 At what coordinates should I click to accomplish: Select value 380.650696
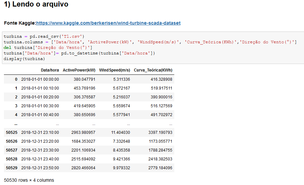84,115
